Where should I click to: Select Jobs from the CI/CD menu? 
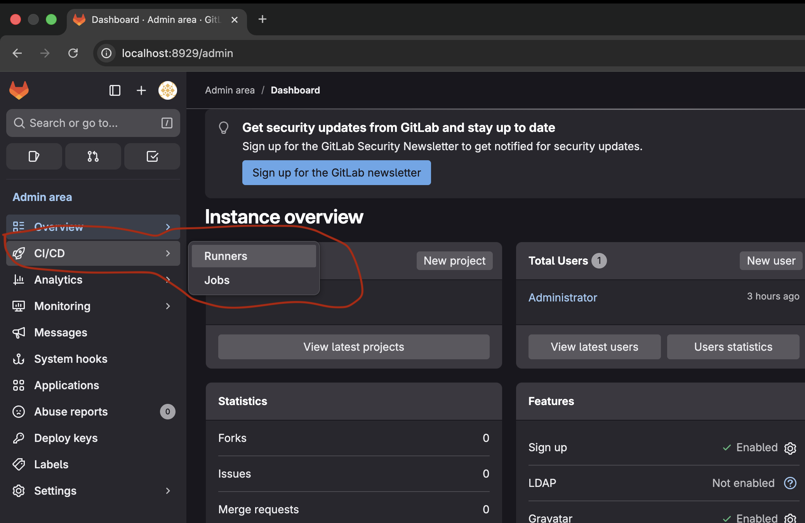click(216, 280)
